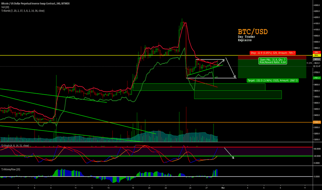Click the 3400.0 price axis label

pos(317,115)
